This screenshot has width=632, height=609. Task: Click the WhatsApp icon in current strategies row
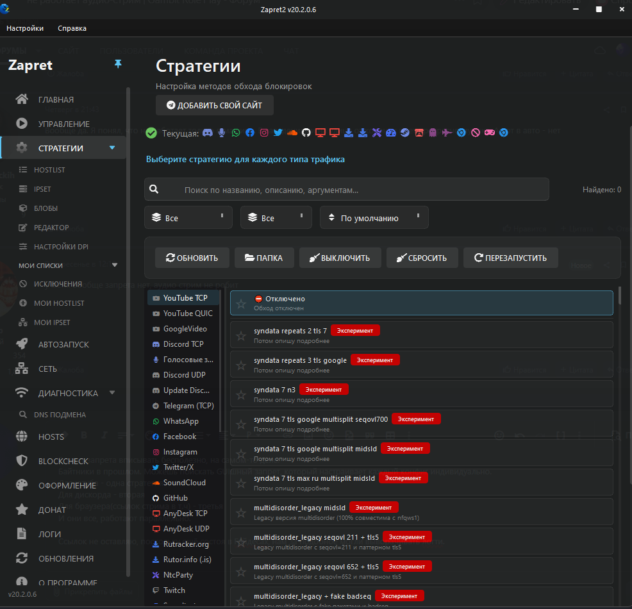click(236, 133)
